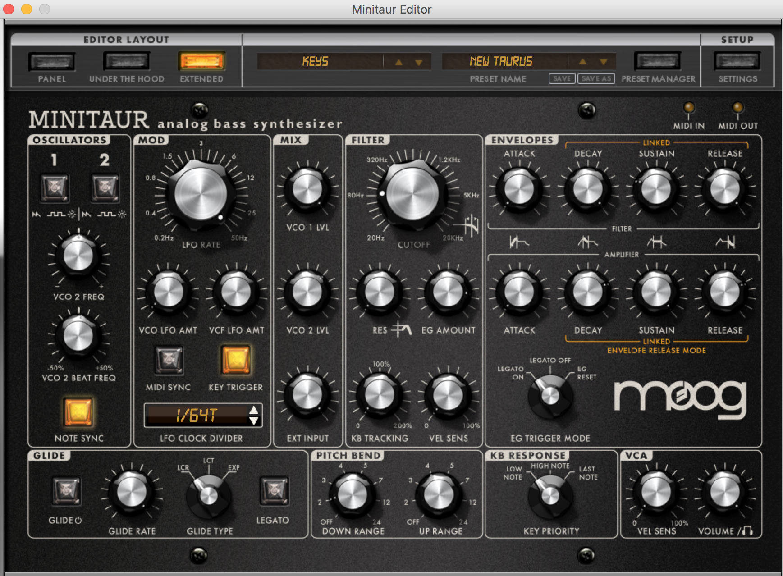Select next preset with New Taurus down arrow
This screenshot has height=576, width=783.
604,62
